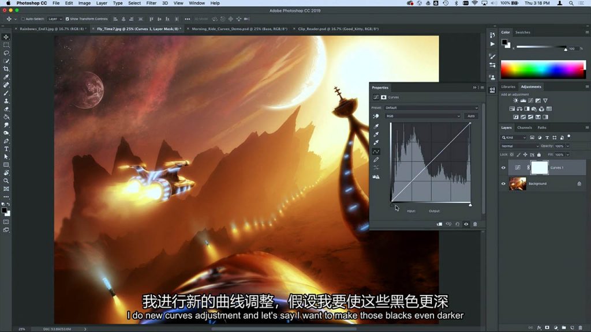Open the Image menu
Viewport: 591px width, 332px height.
pyautogui.click(x=84, y=3)
